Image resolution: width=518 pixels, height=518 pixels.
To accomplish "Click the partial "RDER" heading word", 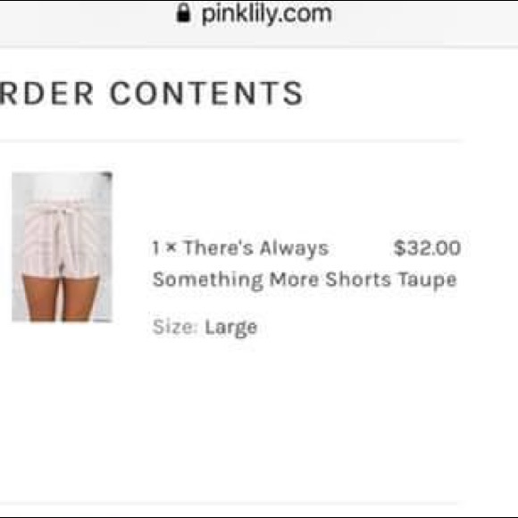I will 46,94.
